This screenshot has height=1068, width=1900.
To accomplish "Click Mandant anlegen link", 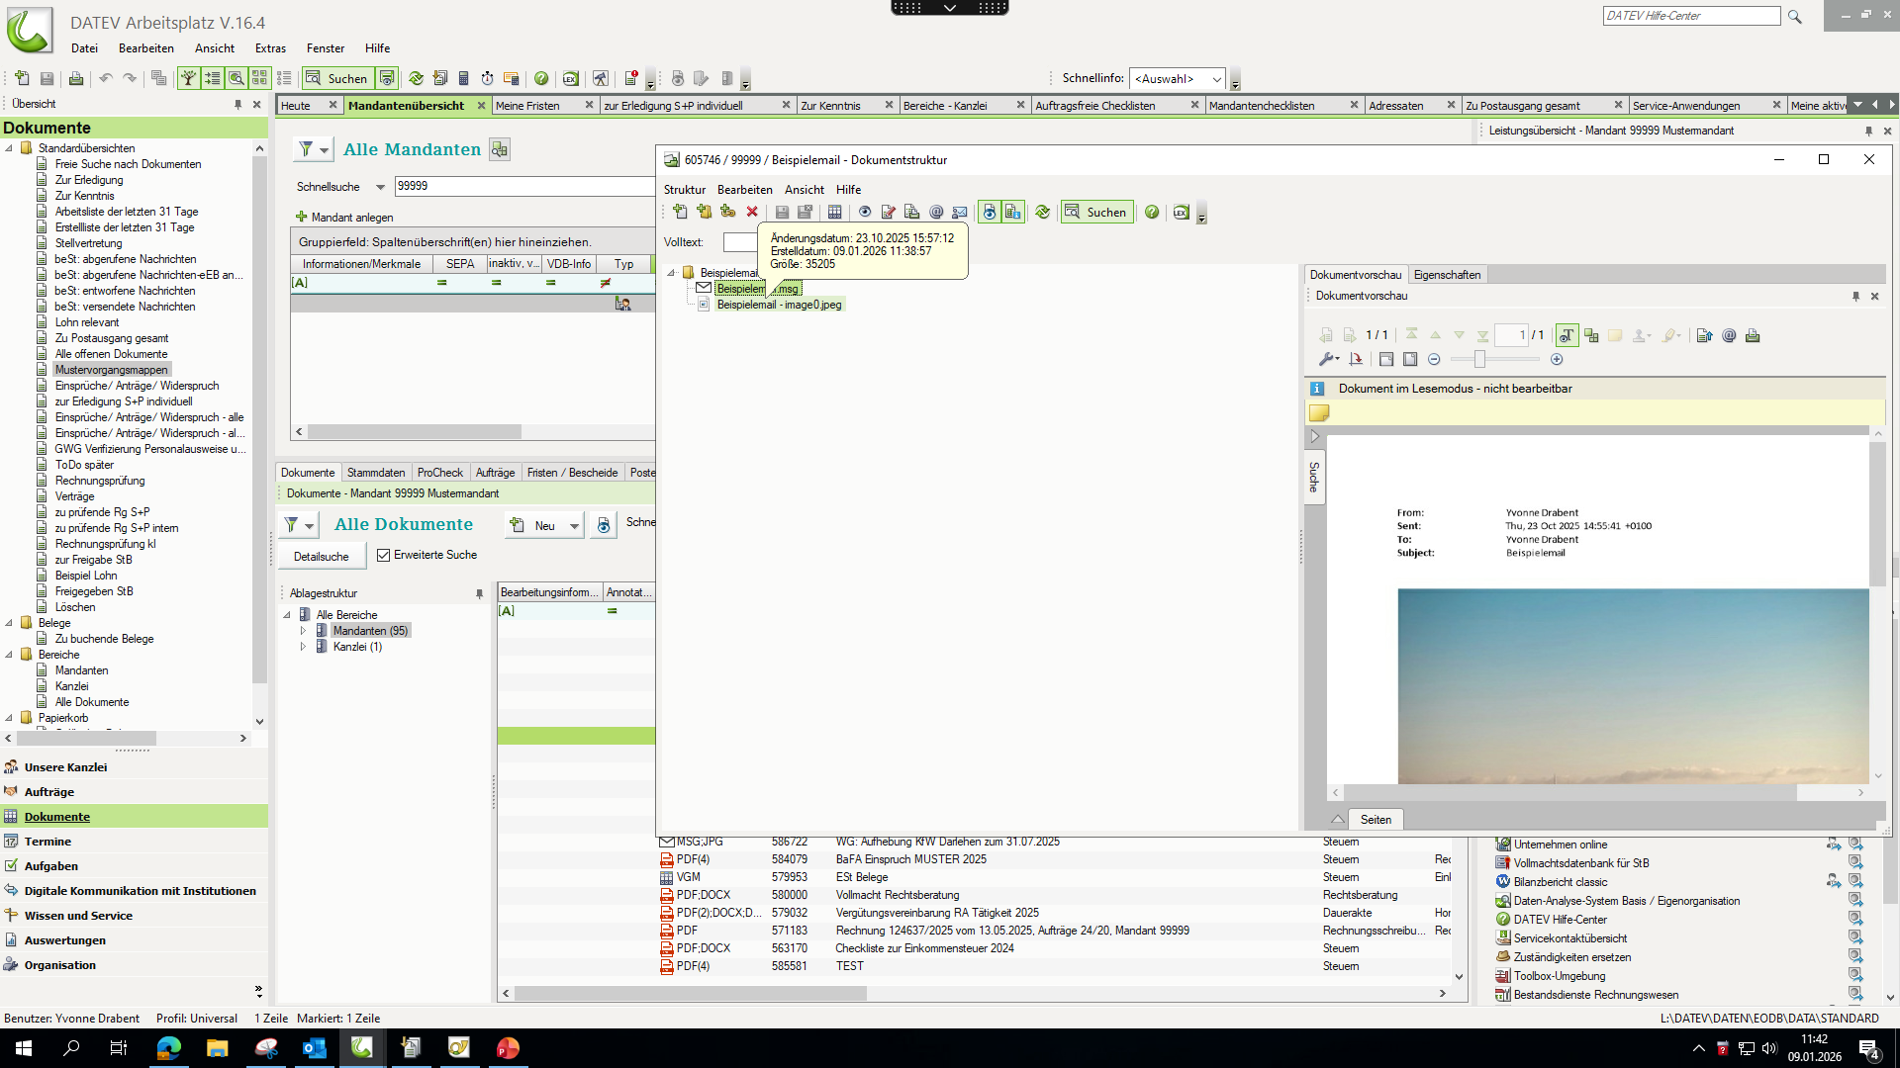I will click(351, 218).
